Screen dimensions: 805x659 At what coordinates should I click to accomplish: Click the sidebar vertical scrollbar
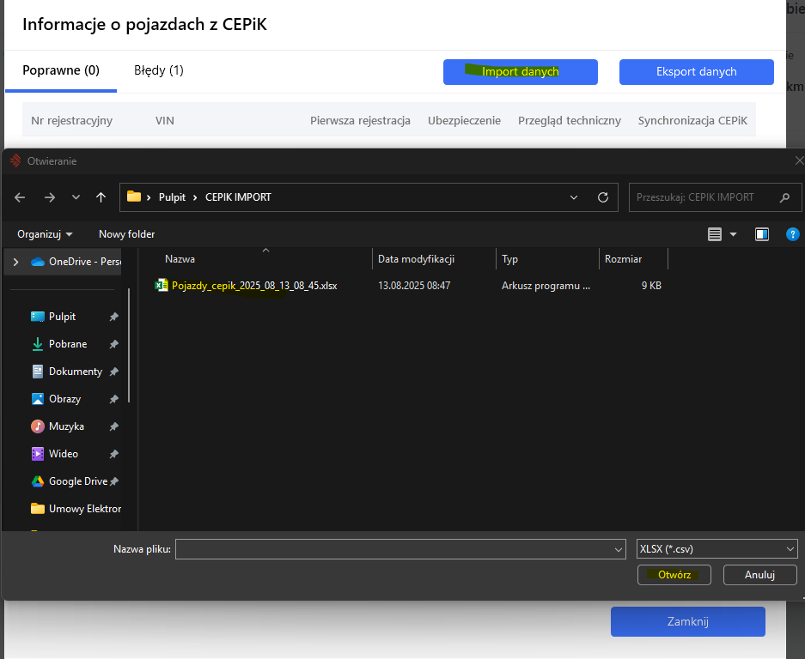tap(130, 343)
